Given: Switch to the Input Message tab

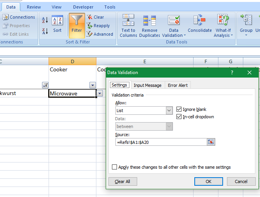Looking at the screenshot, I should tap(147, 85).
